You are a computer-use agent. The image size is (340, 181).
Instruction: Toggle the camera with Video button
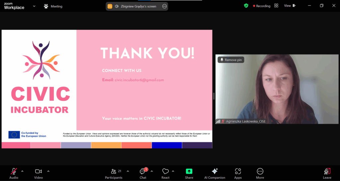point(38,171)
